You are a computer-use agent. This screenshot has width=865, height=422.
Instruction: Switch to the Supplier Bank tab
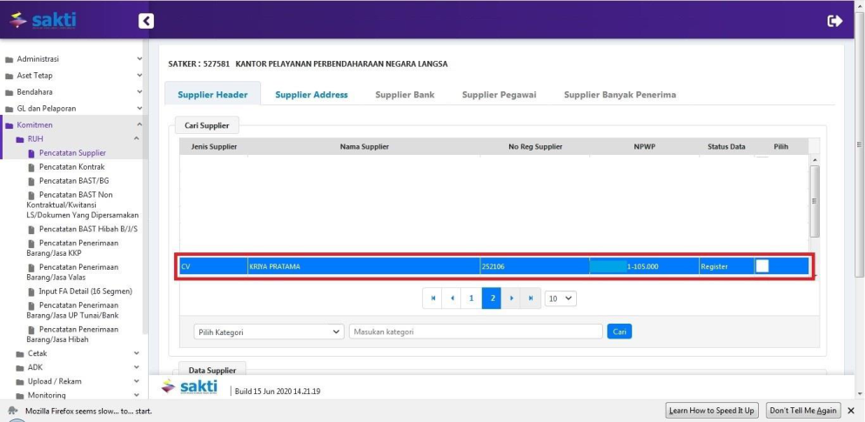tap(405, 95)
